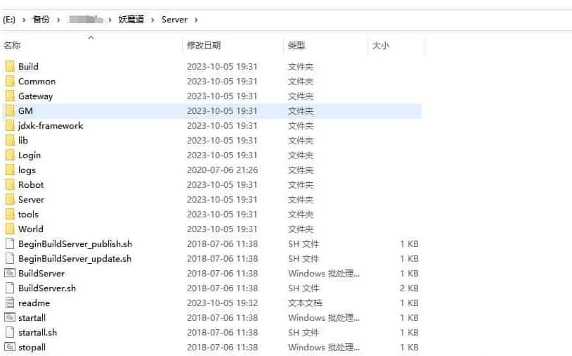Click the startall.sh file icon

pyautogui.click(x=11, y=333)
